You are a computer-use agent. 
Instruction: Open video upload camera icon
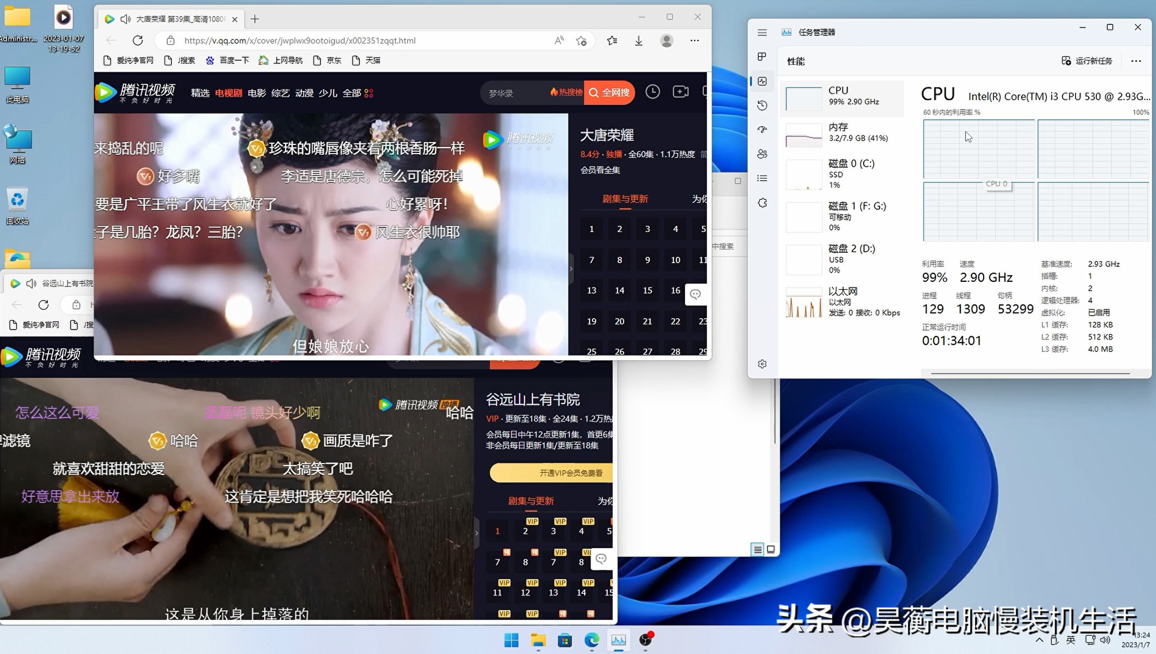coord(680,92)
